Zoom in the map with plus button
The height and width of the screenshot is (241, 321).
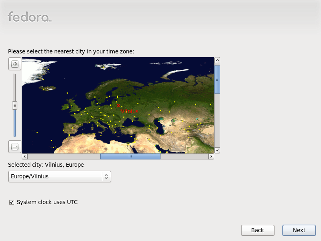[x=15, y=64]
